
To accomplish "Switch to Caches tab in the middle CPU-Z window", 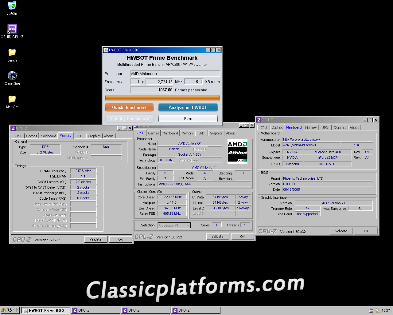I will pos(154,133).
